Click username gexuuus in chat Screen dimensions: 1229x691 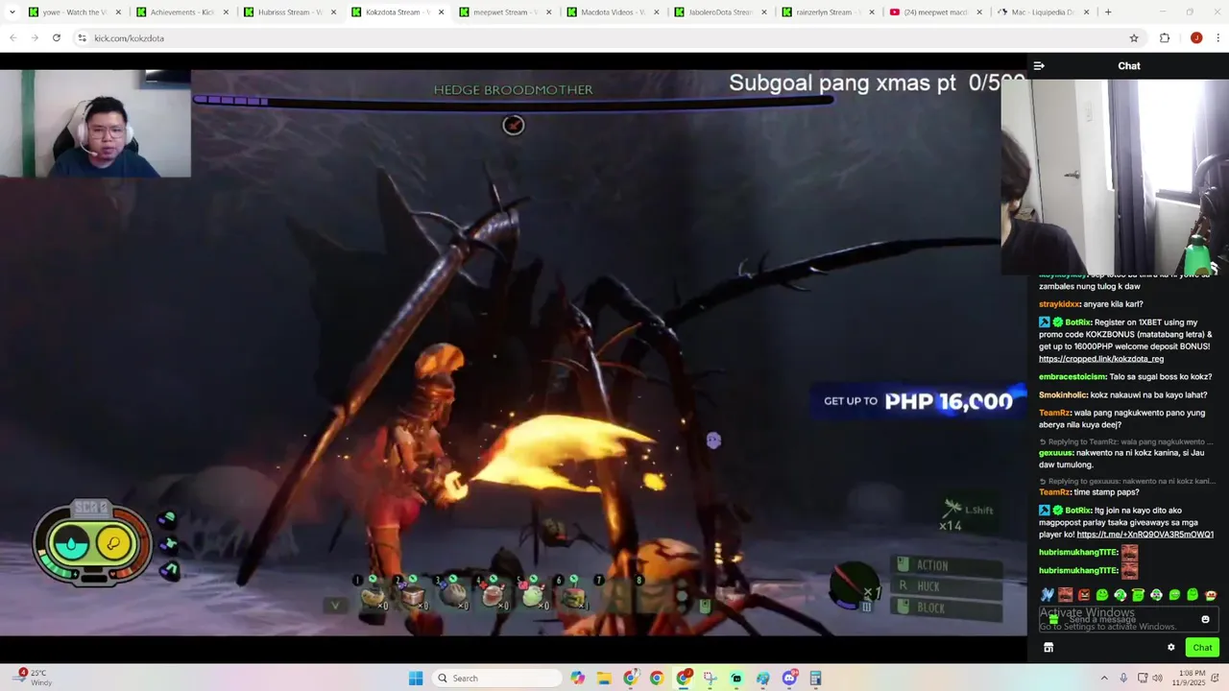point(1055,452)
